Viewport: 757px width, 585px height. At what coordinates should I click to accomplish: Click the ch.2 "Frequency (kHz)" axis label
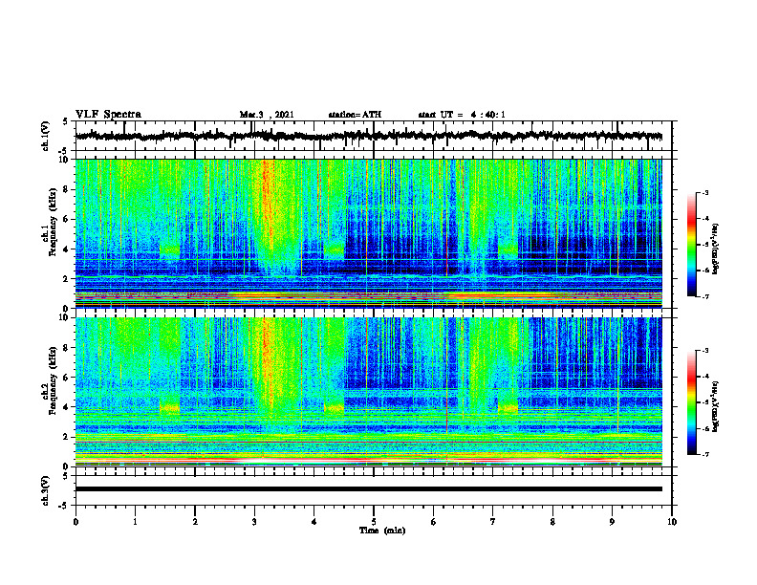click(53, 380)
